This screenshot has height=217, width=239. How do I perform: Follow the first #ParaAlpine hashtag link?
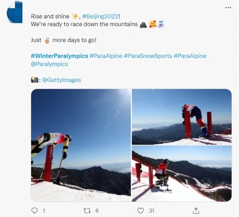coord(106,56)
